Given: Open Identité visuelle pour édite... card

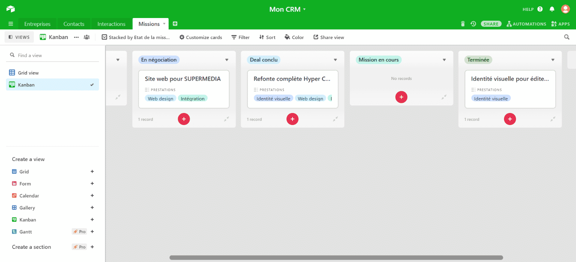Looking at the screenshot, I should 510,89.
